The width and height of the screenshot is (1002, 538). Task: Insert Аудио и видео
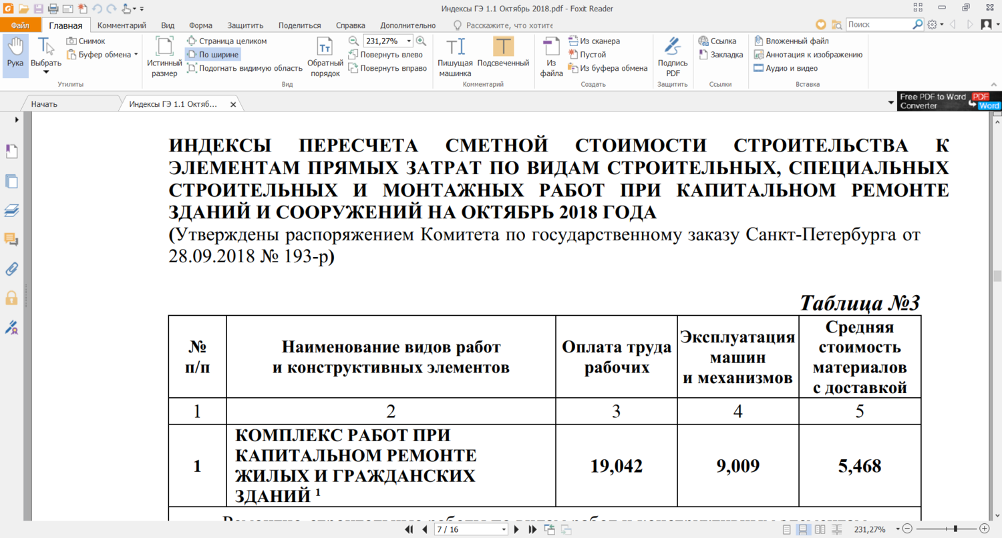click(x=786, y=68)
